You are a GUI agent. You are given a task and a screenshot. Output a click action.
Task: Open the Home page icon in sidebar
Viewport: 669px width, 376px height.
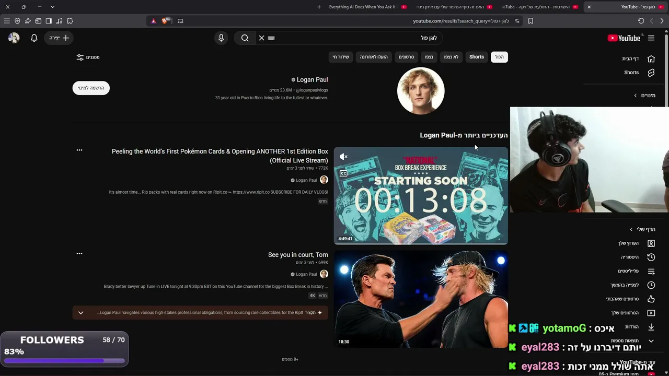[651, 59]
